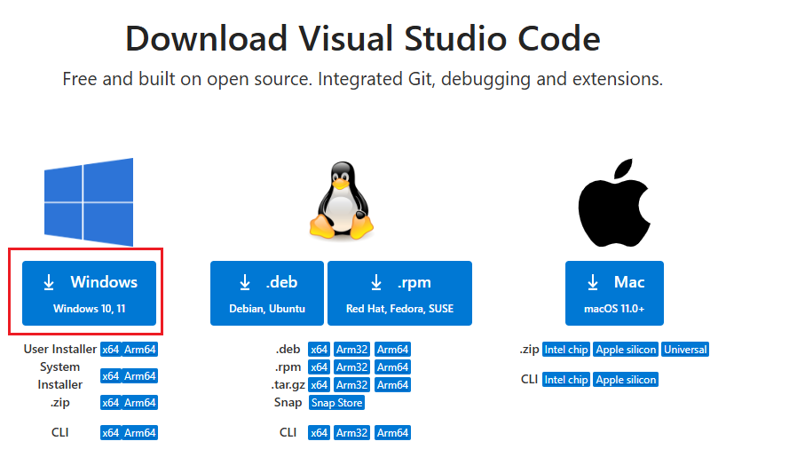Select x64 for Linux .rpm
This screenshot has width=805, height=457.
(x=319, y=367)
